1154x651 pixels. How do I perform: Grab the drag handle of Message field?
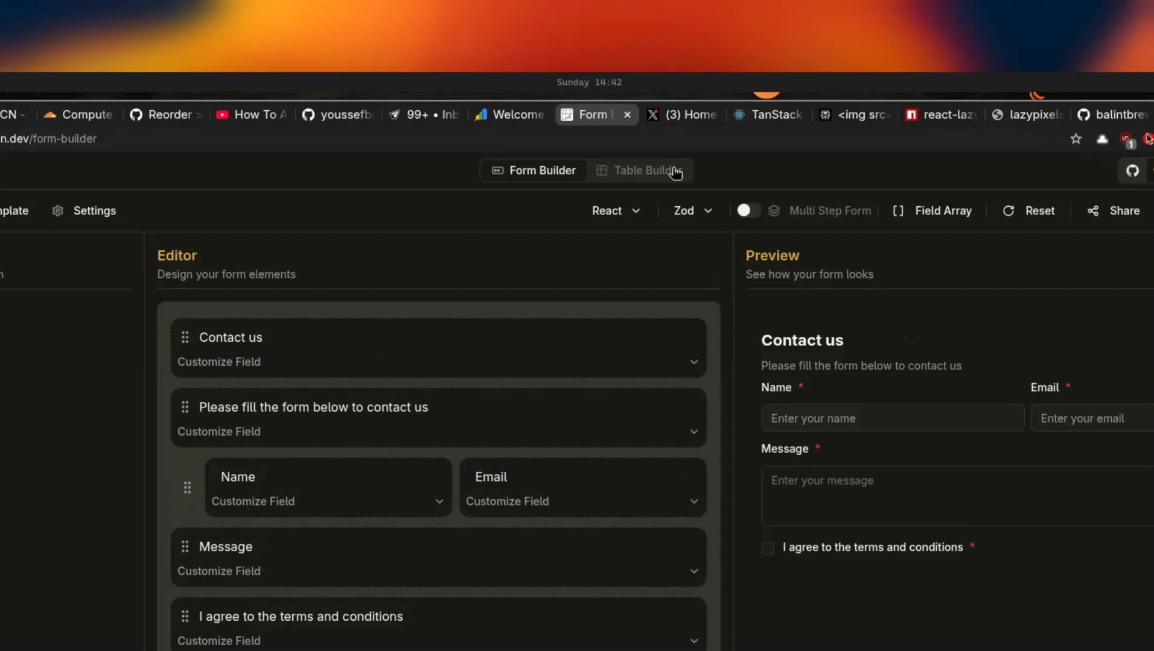coord(185,546)
